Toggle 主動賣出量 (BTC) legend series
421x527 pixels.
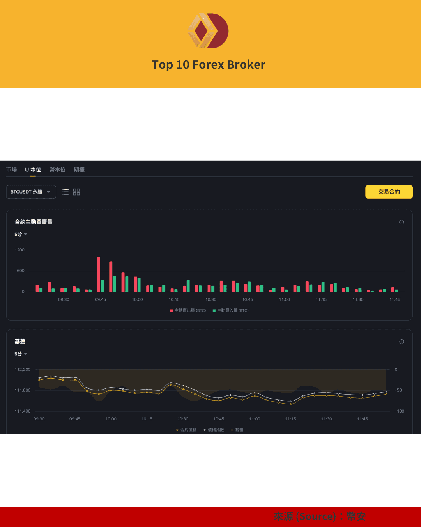188,310
